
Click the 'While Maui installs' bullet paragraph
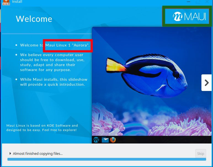coord(52,82)
